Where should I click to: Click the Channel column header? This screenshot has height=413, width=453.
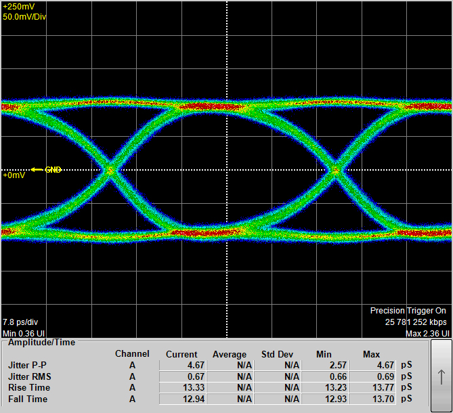tap(132, 354)
